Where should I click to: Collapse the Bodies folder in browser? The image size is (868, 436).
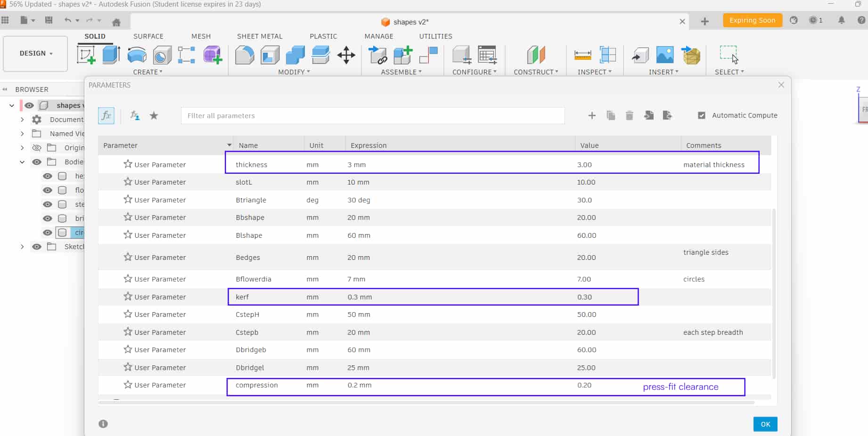(x=22, y=162)
